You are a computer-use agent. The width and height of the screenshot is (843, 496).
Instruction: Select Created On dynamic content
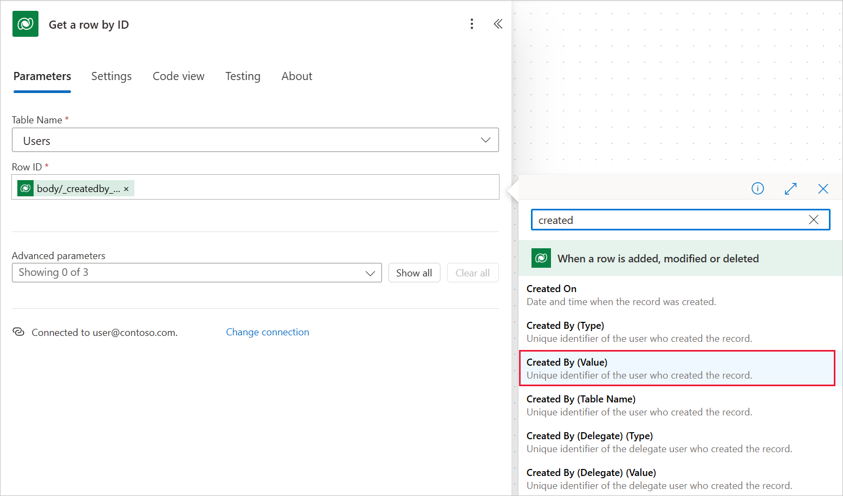click(x=677, y=295)
